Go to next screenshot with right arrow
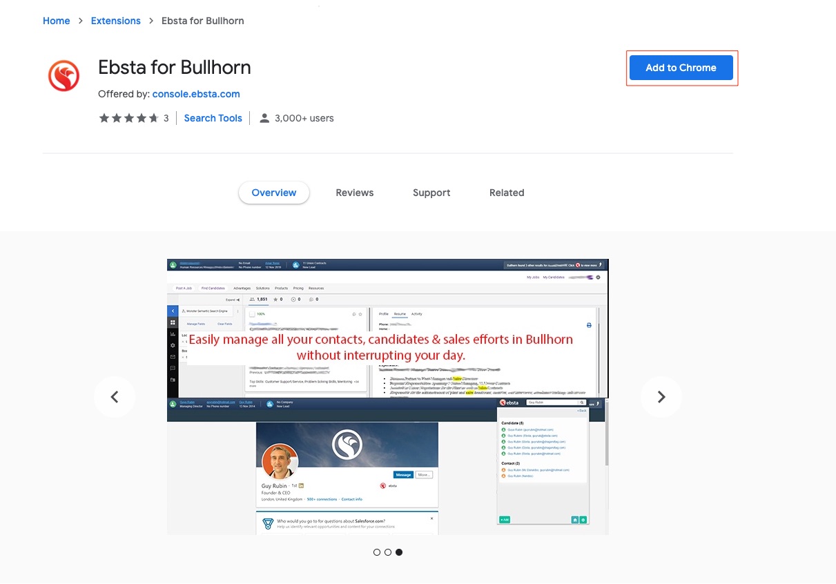The height and width of the screenshot is (584, 836). [x=661, y=397]
